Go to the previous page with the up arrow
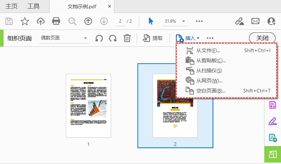Screen dimensions: 281x164 [88, 21]
